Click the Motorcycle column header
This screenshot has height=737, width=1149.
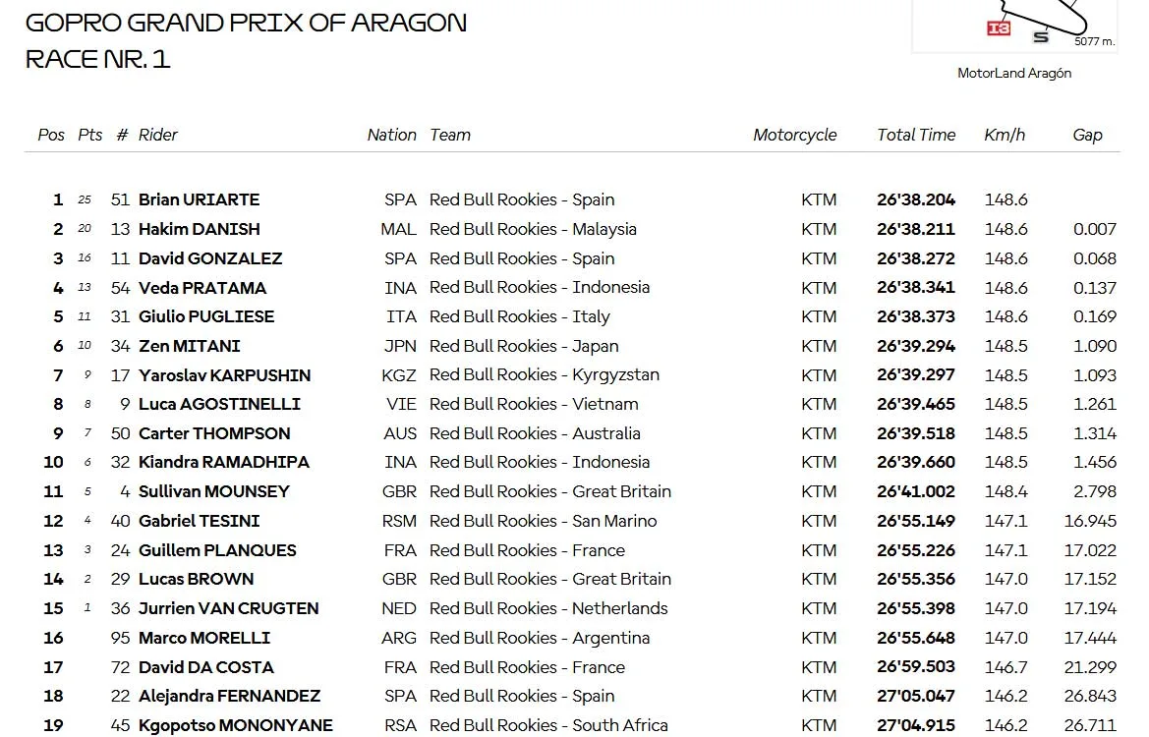pos(795,135)
